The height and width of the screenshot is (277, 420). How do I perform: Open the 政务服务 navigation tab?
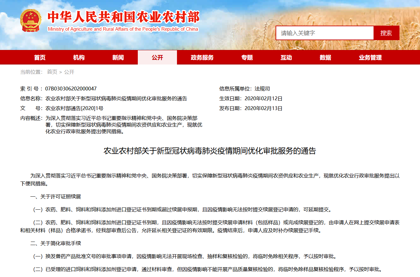pos(202,57)
